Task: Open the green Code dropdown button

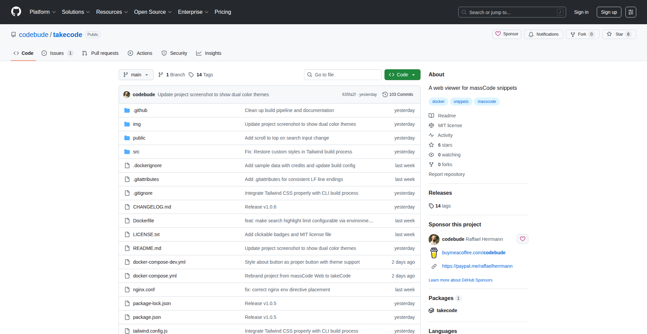Action: (x=402, y=75)
